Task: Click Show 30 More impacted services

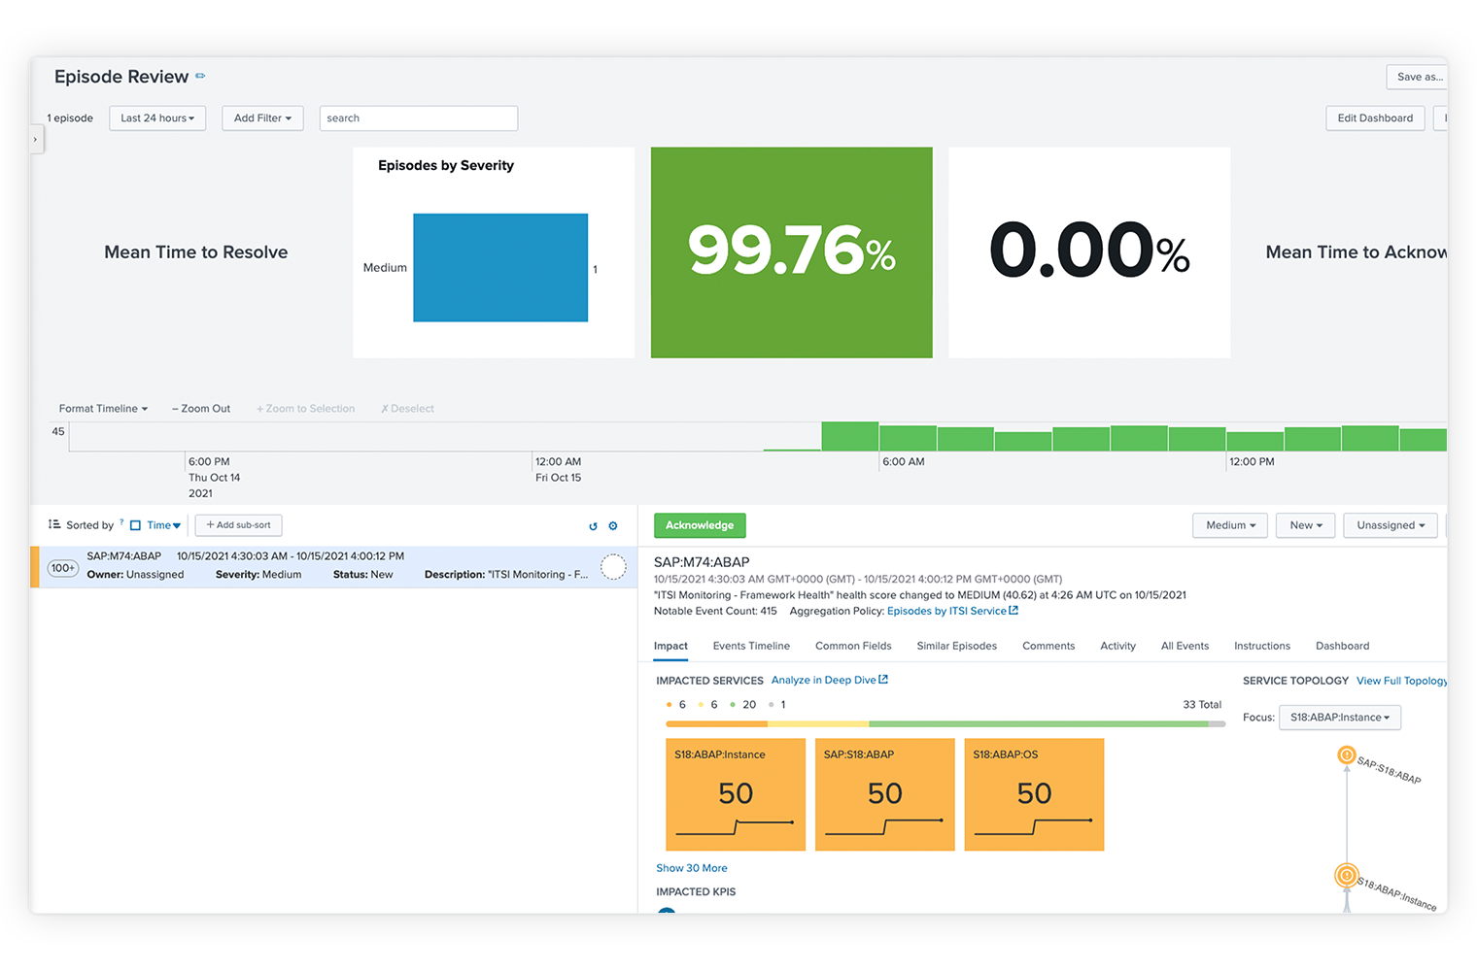Action: click(x=691, y=867)
